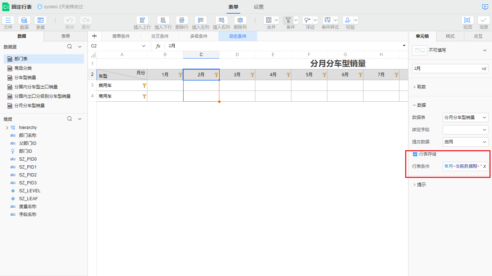Click the add condition plus button
Image resolution: width=492 pixels, height=276 pixels.
pos(94,36)
